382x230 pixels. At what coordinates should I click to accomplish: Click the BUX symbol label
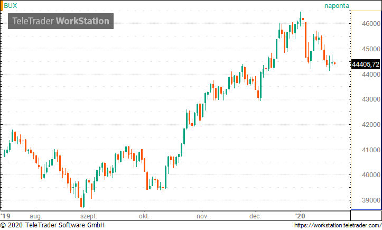point(11,6)
